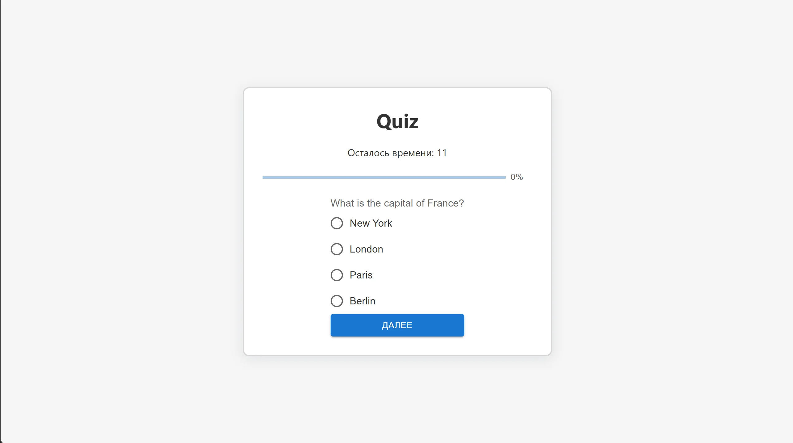The width and height of the screenshot is (793, 443).
Task: Pick the Paris radio button
Action: [x=336, y=275]
